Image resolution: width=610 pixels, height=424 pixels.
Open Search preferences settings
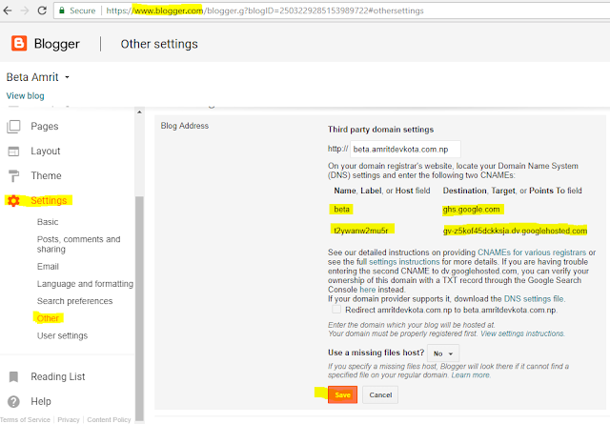coord(74,301)
